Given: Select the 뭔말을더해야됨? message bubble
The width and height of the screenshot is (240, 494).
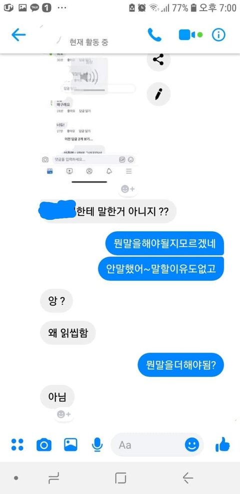Looking at the screenshot, I should [181, 365].
